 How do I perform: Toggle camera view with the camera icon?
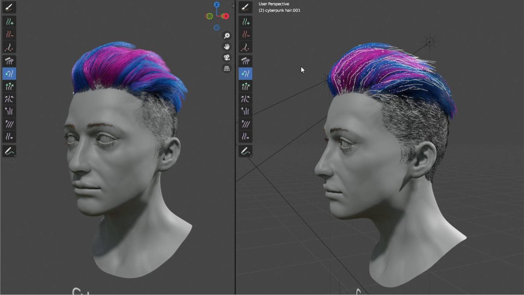coord(227,58)
